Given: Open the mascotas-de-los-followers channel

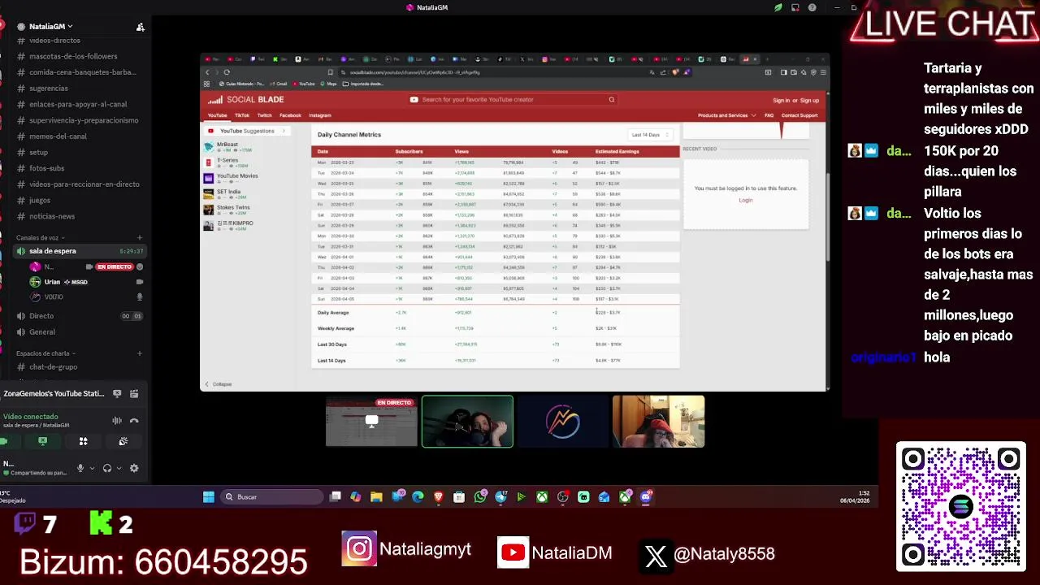Looking at the screenshot, I should pos(73,56).
